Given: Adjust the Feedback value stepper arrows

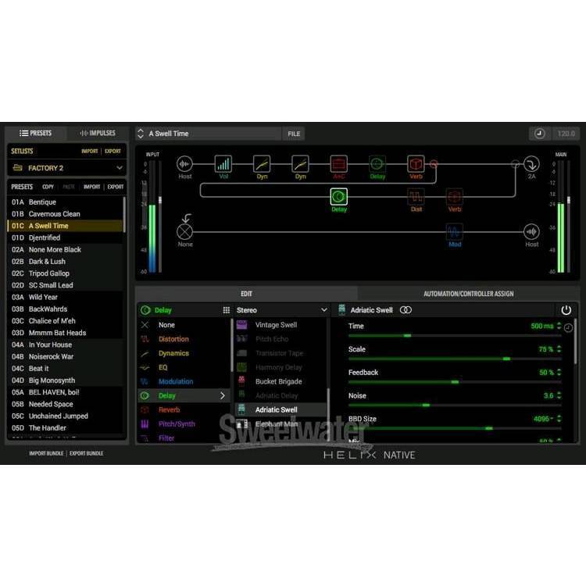Looking at the screenshot, I should [559, 372].
